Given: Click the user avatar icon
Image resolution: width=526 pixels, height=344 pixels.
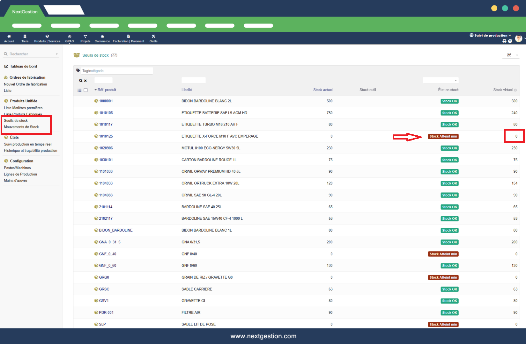Looking at the screenshot, I should [x=519, y=38].
